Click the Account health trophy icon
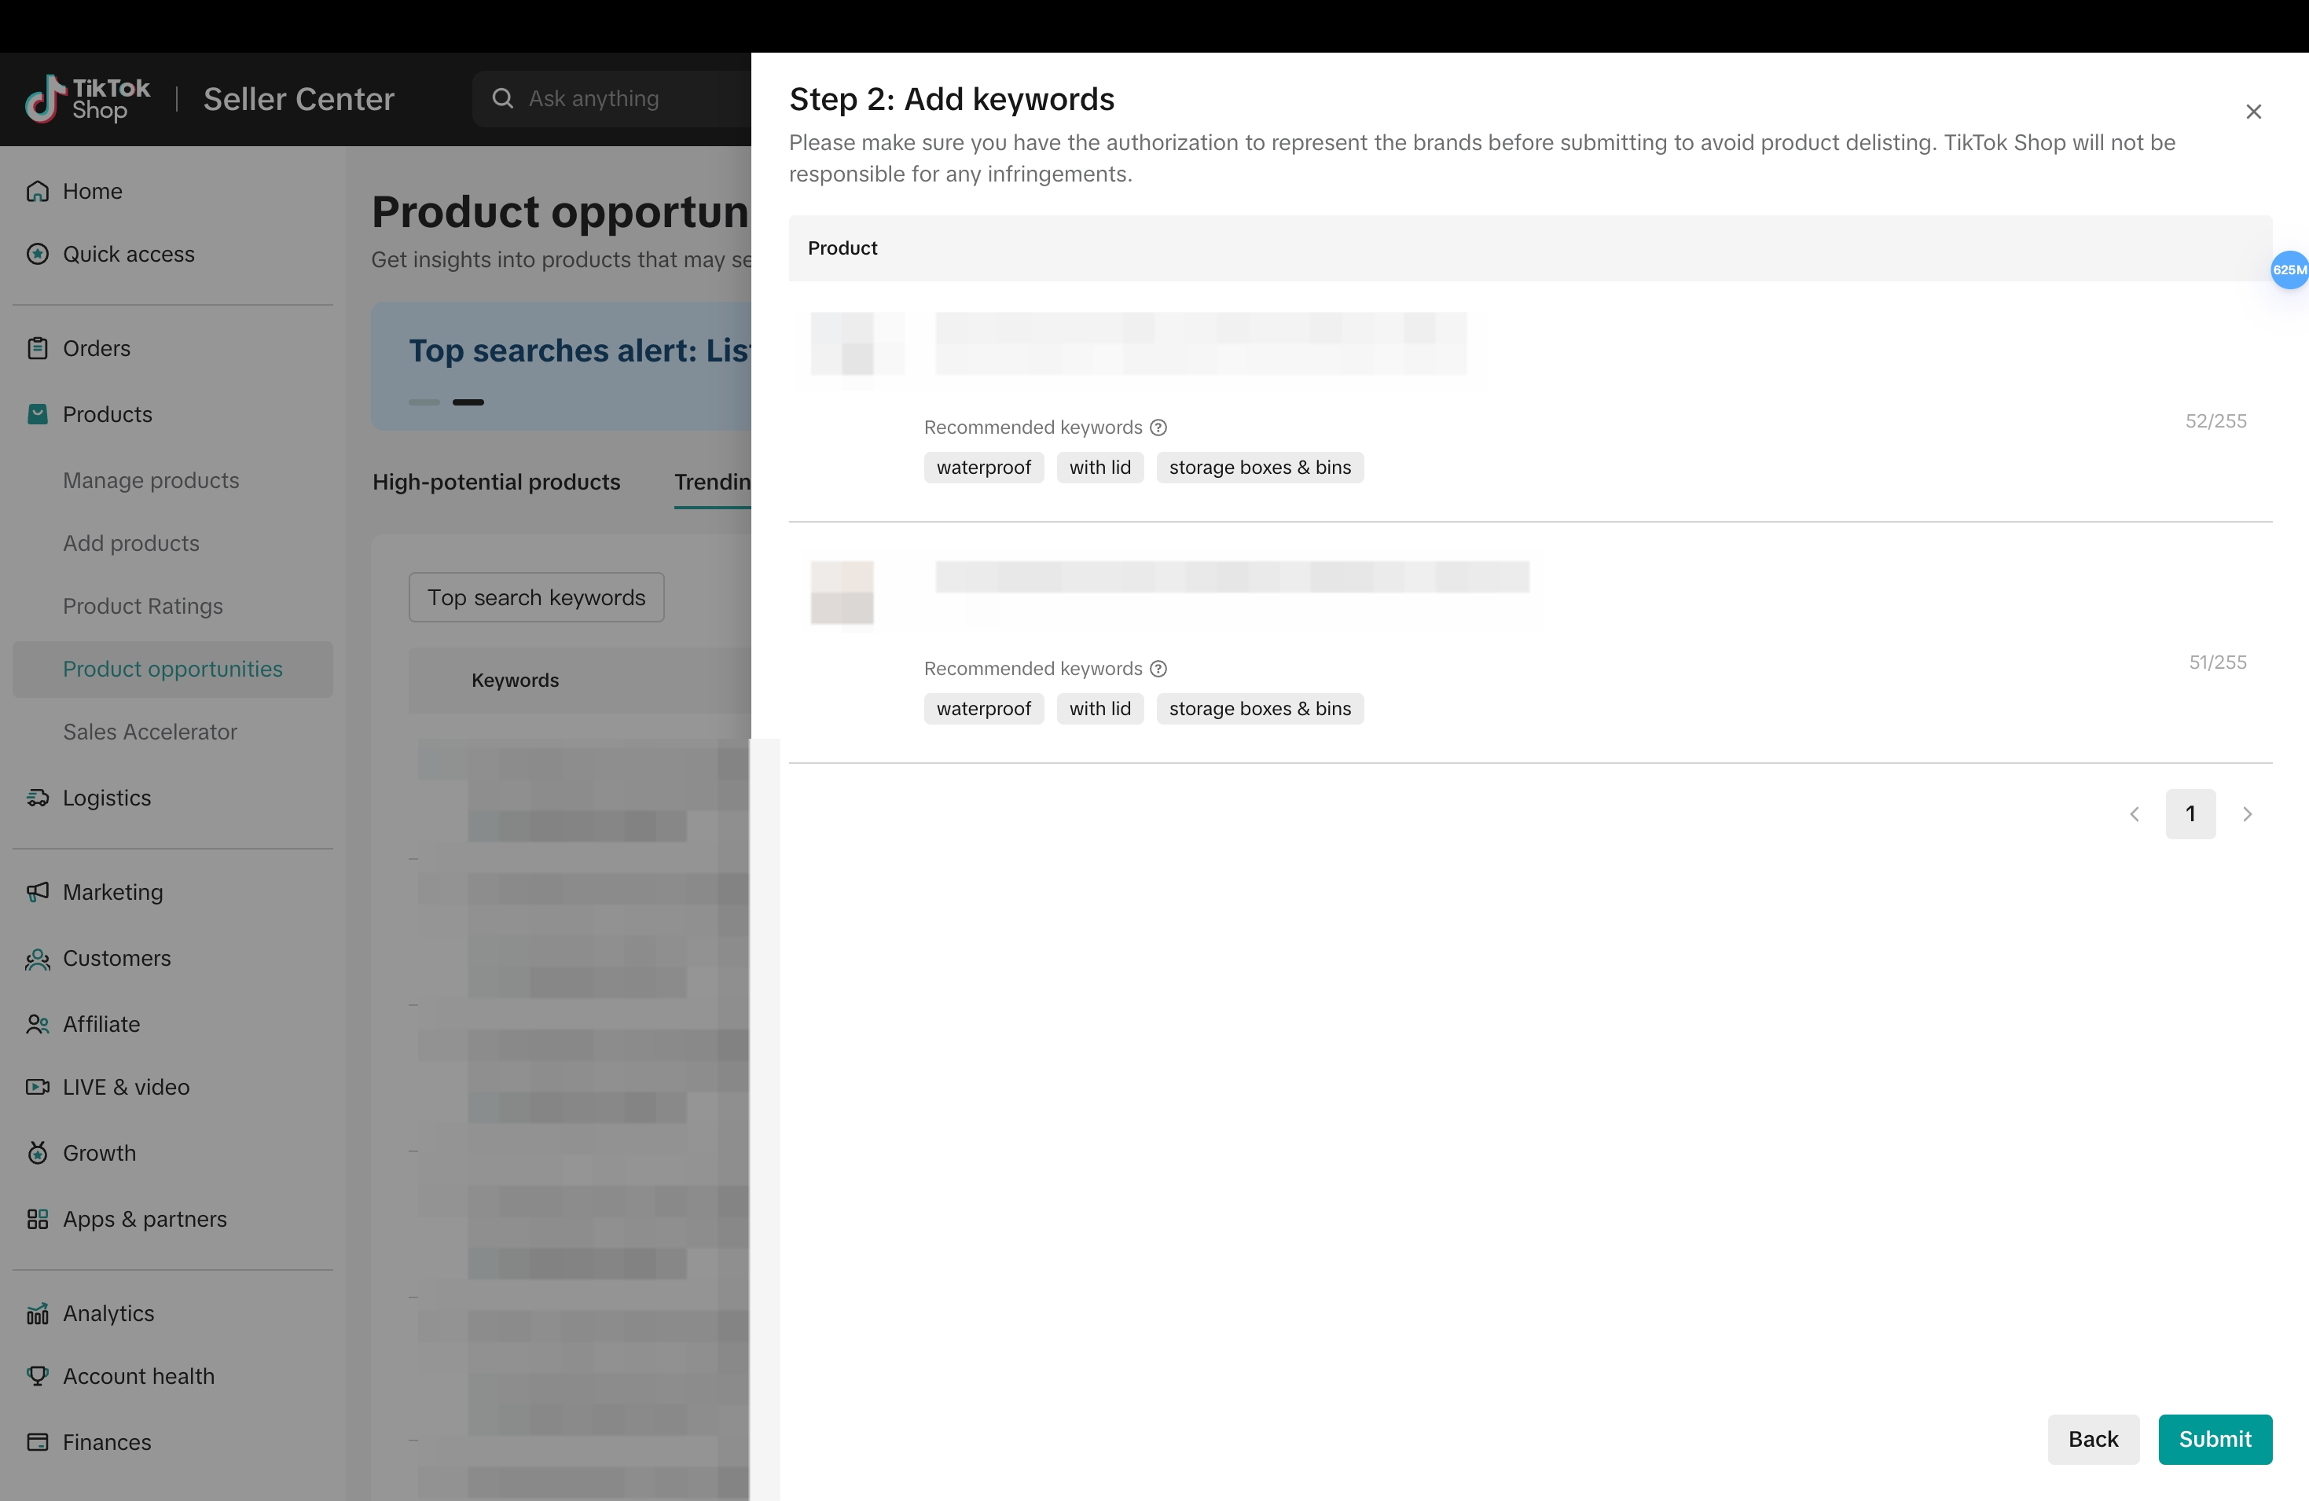Viewport: 2309px width, 1501px height. [38, 1376]
